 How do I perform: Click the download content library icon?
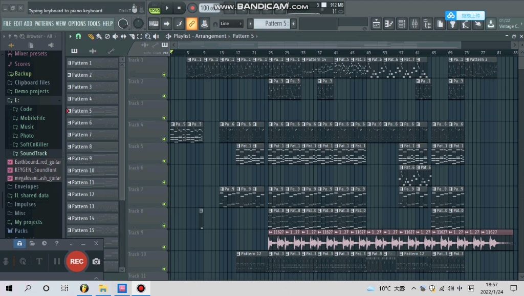[491, 24]
